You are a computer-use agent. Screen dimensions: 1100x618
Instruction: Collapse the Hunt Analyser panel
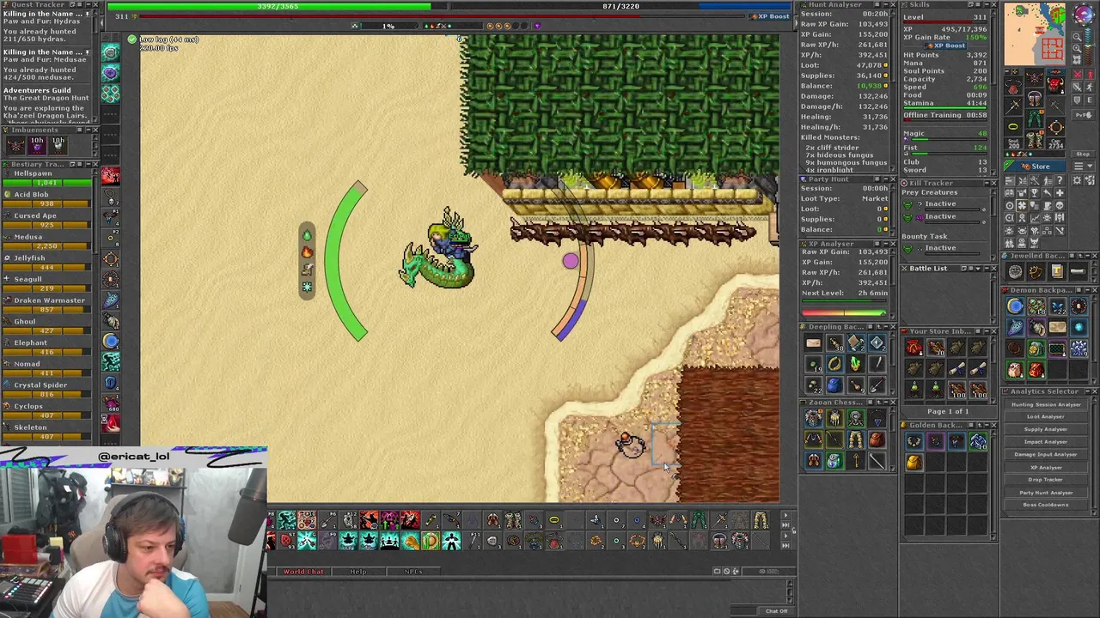tap(884, 5)
